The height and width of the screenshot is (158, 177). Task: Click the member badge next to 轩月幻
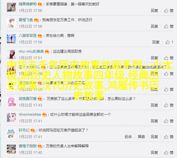(33, 130)
